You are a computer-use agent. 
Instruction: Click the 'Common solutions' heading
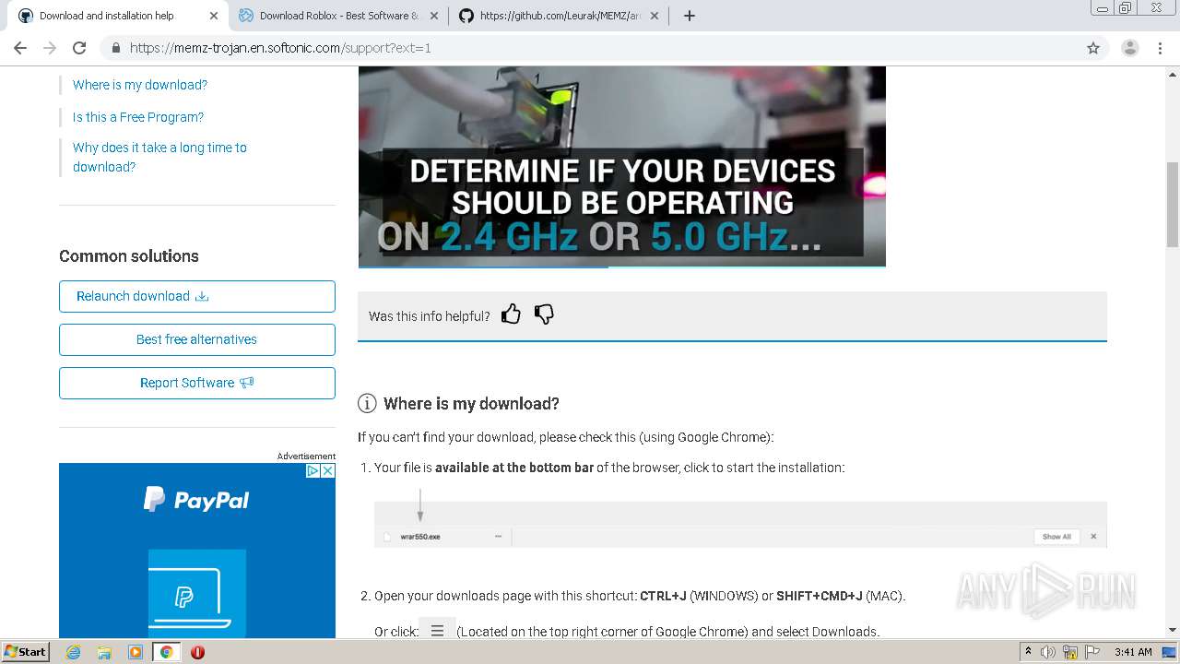click(129, 256)
